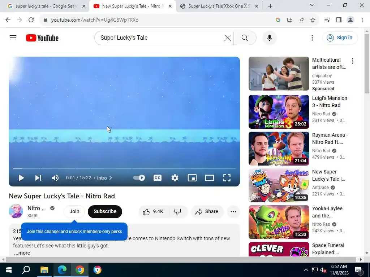
Task: Open the Yooka-Laylee video title
Action: pos(327,212)
